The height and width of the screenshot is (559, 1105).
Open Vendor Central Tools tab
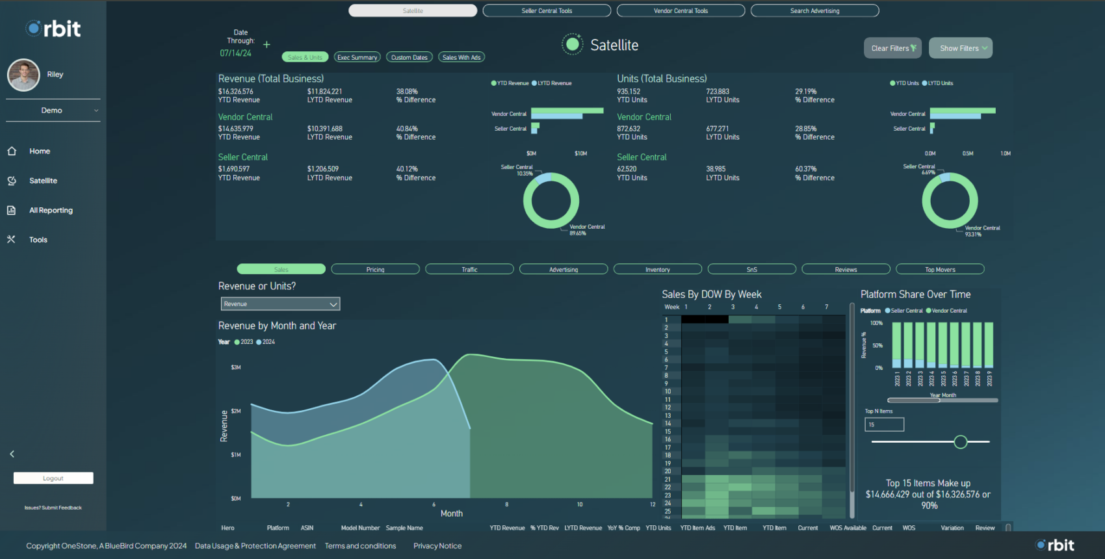coord(681,10)
